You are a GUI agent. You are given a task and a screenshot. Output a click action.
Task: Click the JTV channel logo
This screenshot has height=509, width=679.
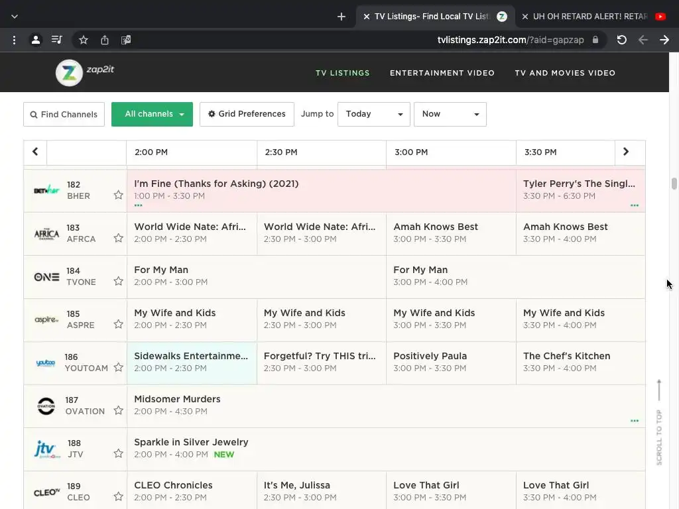pos(47,449)
